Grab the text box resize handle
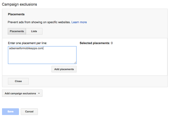The width and height of the screenshot is (170, 117). (75, 63)
